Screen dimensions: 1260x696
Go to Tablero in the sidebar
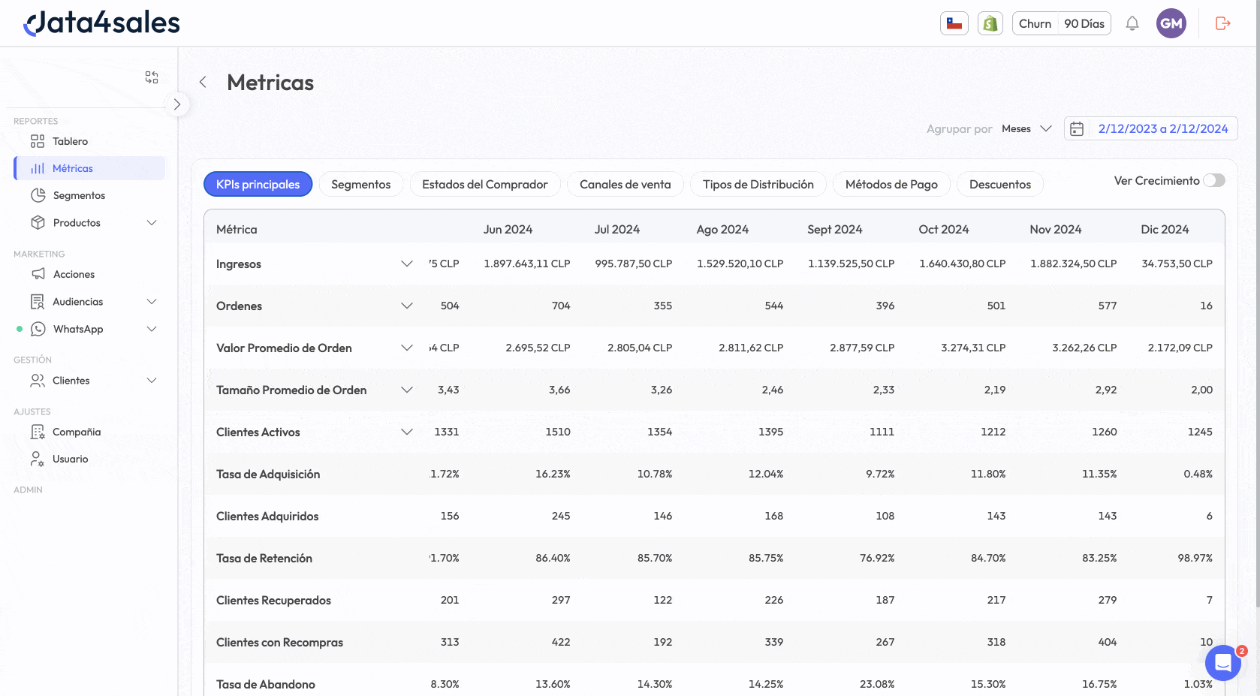pyautogui.click(x=70, y=141)
